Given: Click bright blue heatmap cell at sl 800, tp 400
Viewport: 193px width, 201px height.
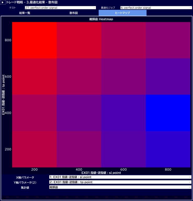Looking at the screenshot, I should click(x=168, y=113).
